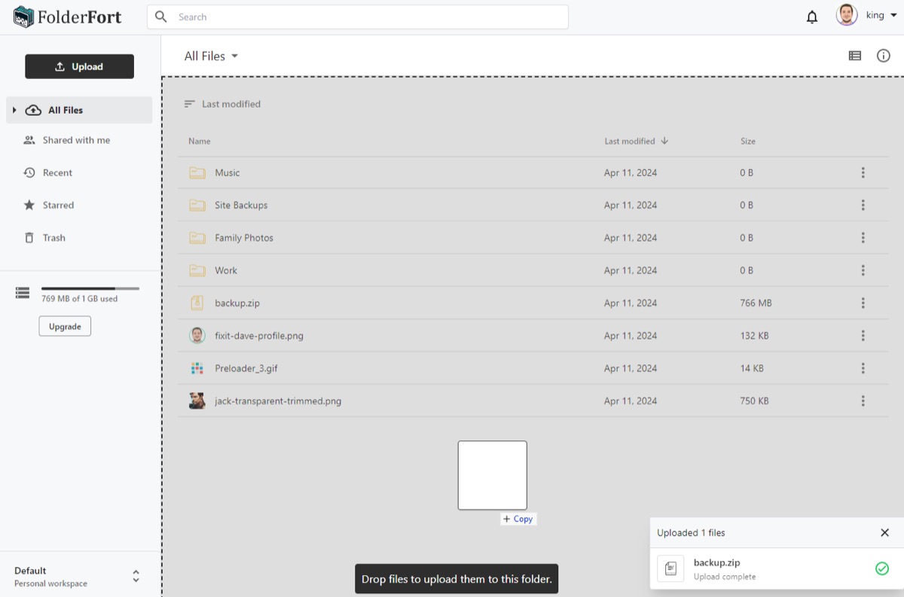
Task: Click the FolderFort logo
Action: pyautogui.click(x=68, y=17)
